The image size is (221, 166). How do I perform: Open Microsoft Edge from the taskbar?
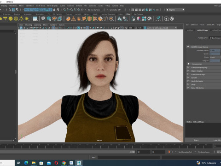26,163
